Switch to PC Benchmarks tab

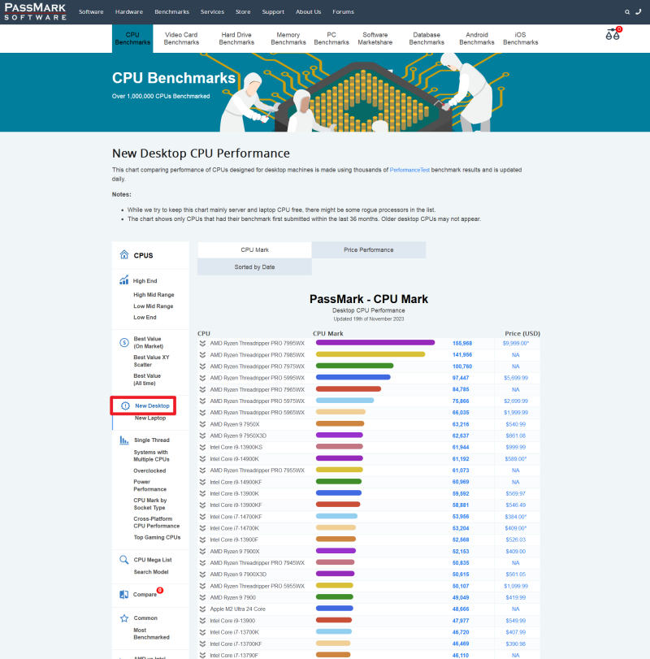[331, 39]
